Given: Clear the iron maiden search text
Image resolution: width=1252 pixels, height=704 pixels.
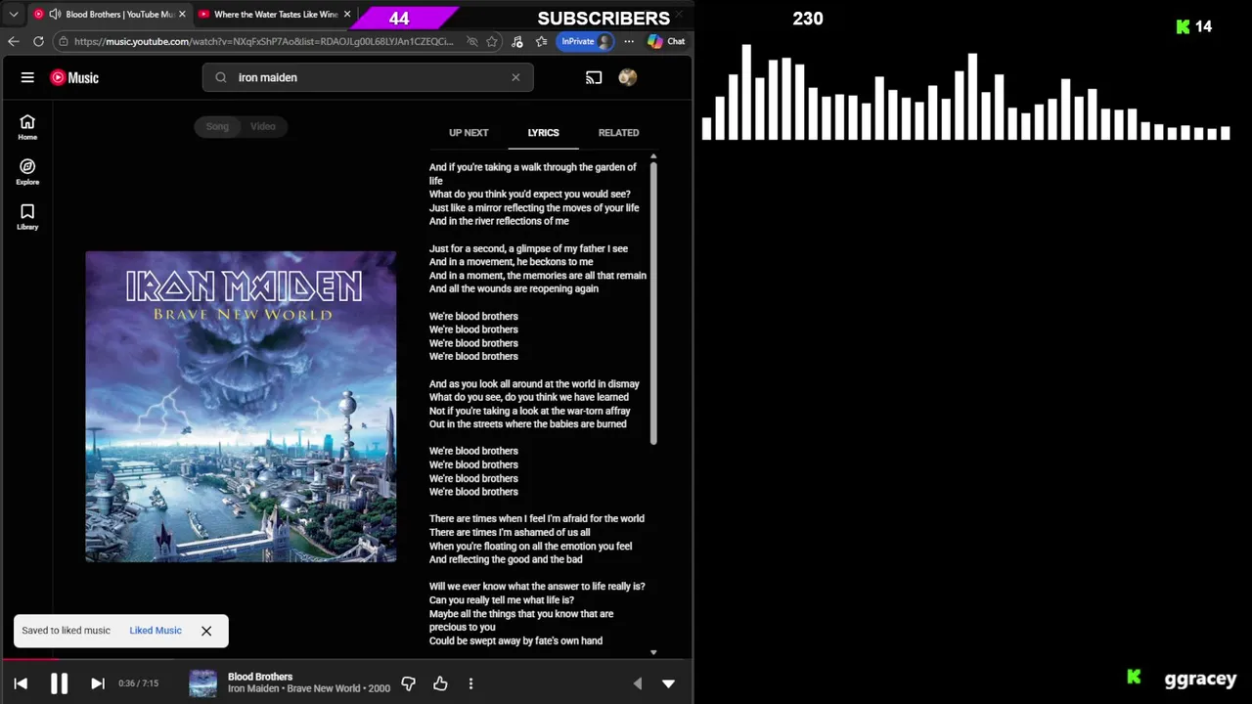Looking at the screenshot, I should click(x=515, y=77).
